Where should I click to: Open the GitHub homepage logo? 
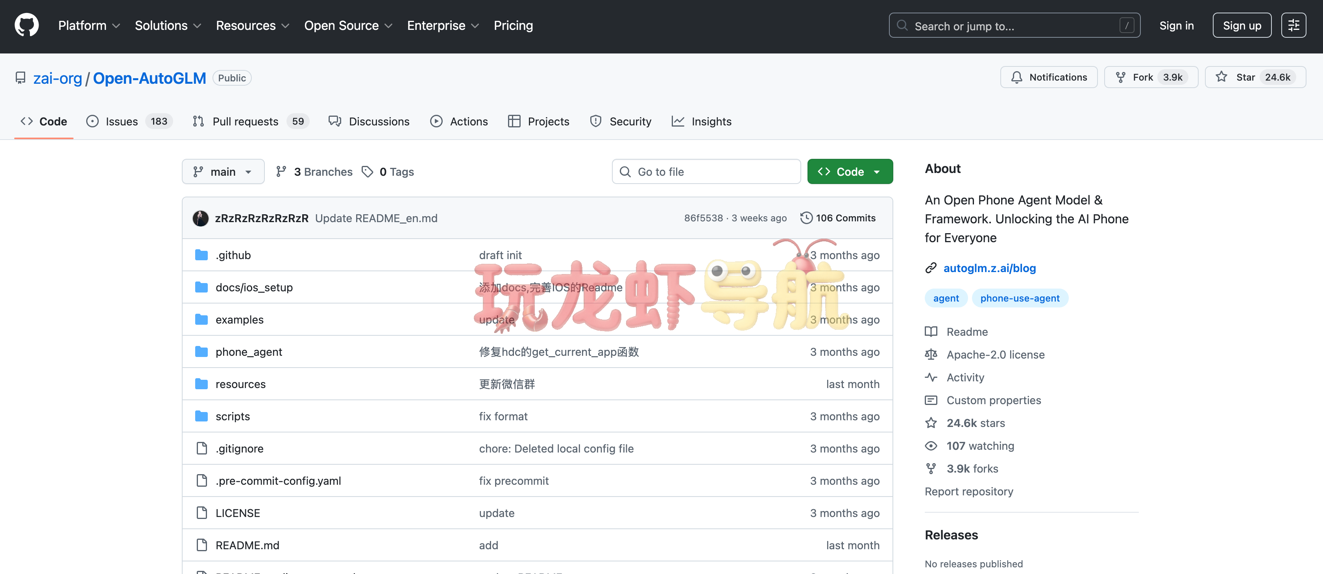tap(27, 25)
